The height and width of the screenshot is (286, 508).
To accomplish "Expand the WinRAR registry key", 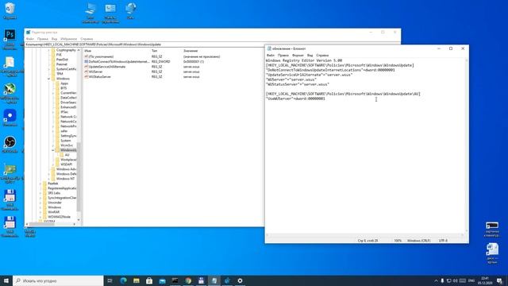I will coord(40,212).
